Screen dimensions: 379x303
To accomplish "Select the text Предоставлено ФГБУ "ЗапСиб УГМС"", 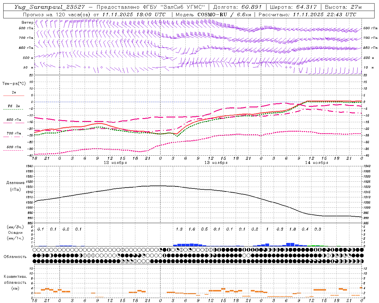I will click(x=151, y=7).
